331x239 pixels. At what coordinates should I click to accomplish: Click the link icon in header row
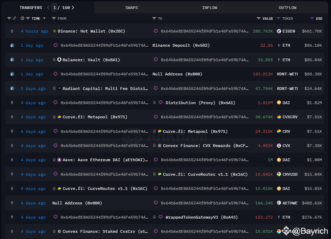coord(14,18)
